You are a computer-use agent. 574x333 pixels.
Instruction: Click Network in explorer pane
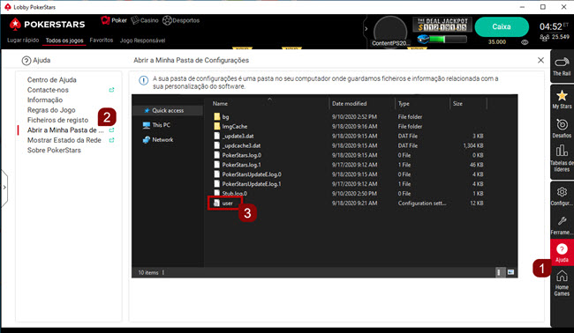coord(158,139)
